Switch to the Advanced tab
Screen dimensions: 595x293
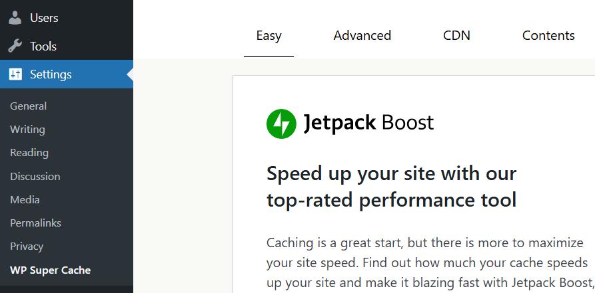(x=362, y=36)
